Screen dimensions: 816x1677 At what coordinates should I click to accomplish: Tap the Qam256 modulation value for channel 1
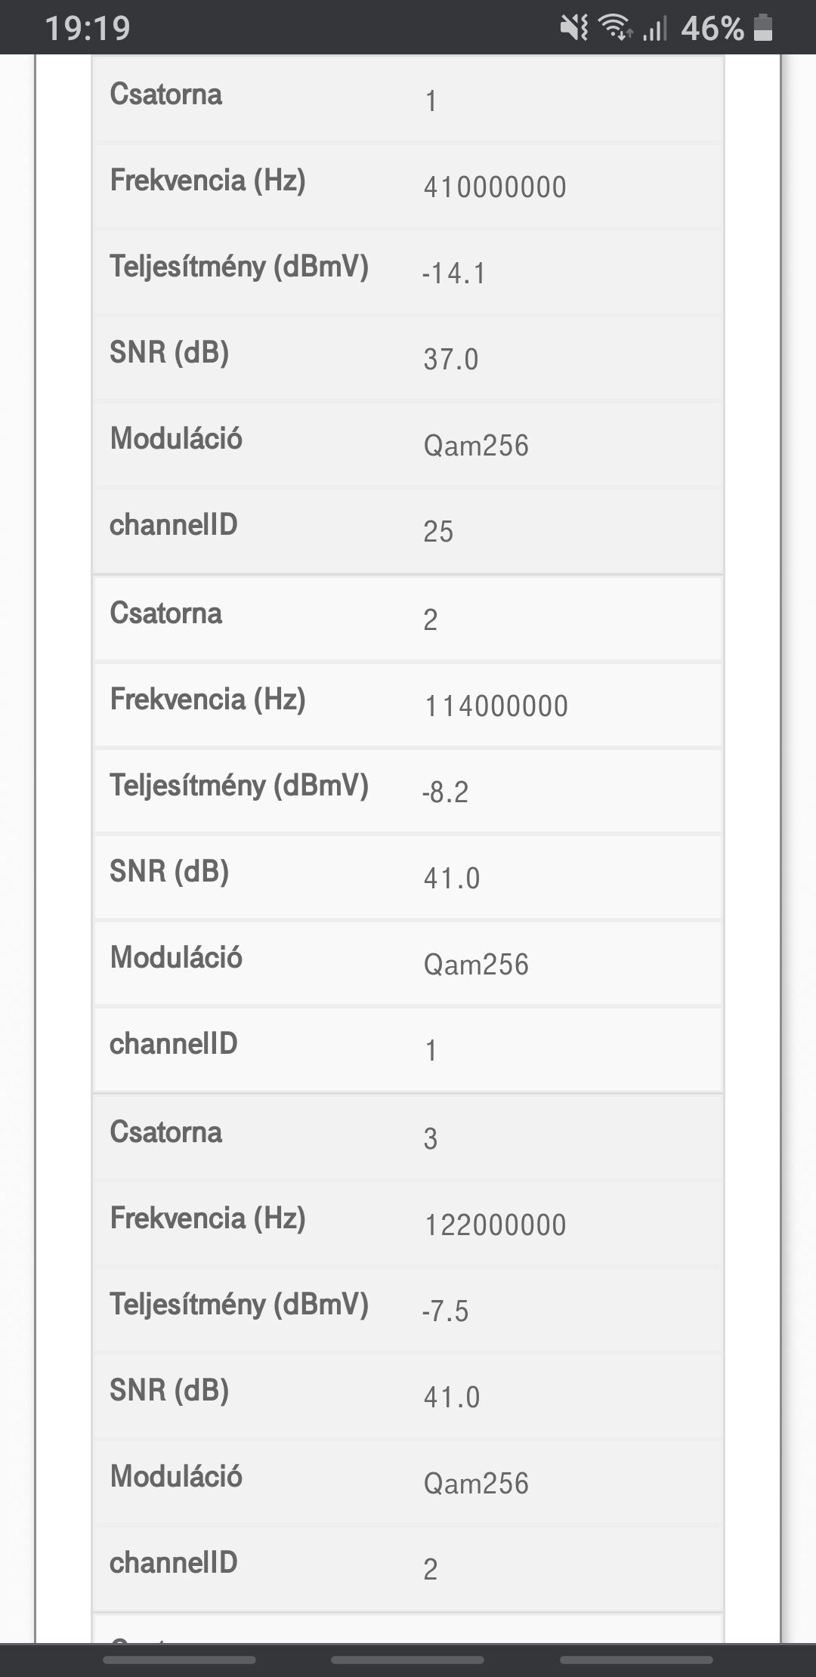point(476,446)
